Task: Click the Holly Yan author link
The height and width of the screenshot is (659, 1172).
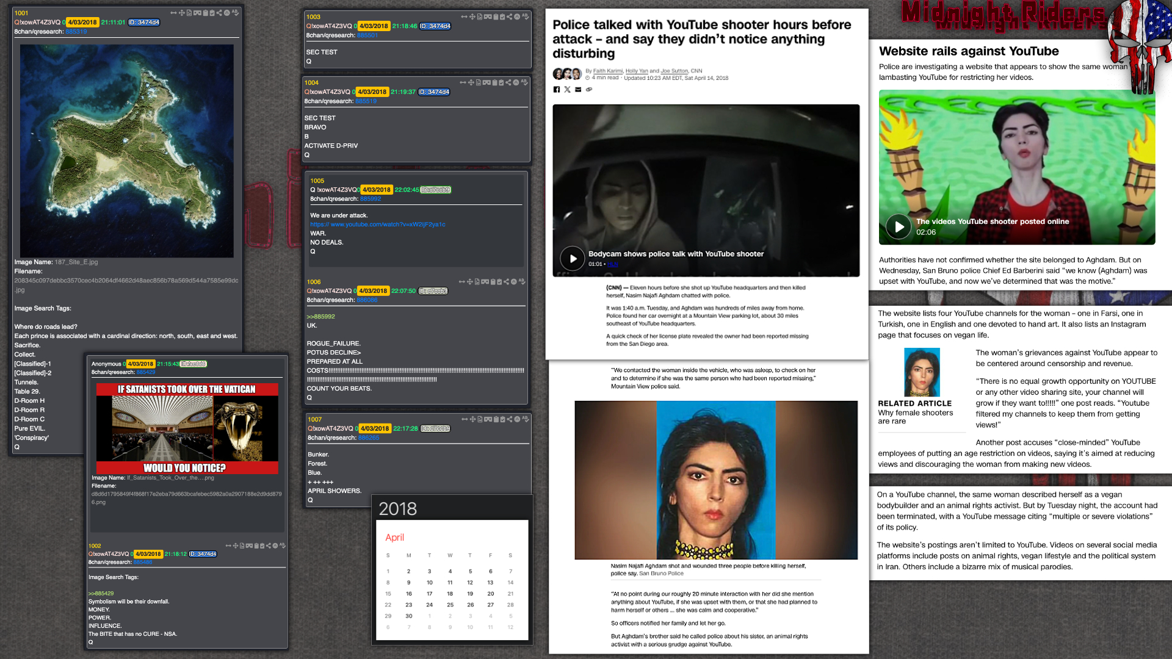Action: tap(637, 71)
